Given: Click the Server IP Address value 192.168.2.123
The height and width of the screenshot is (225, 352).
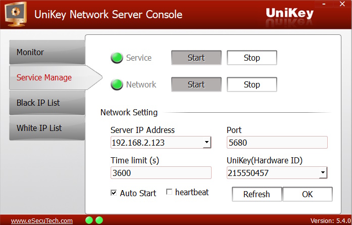Looking at the screenshot, I should click(x=138, y=143).
